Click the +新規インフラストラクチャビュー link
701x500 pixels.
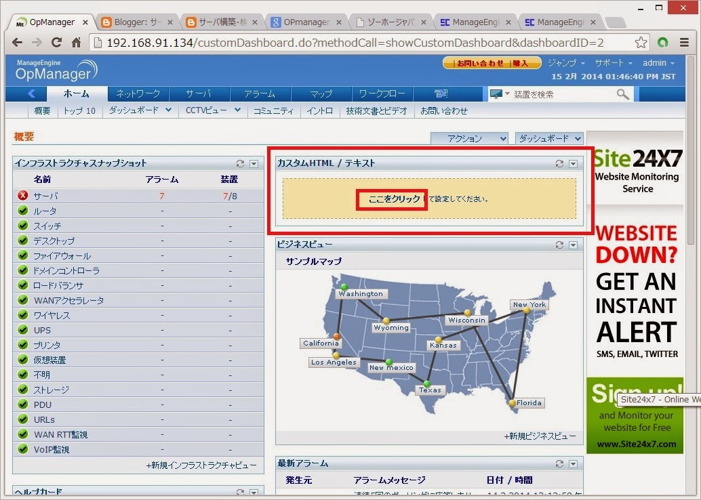[201, 465]
